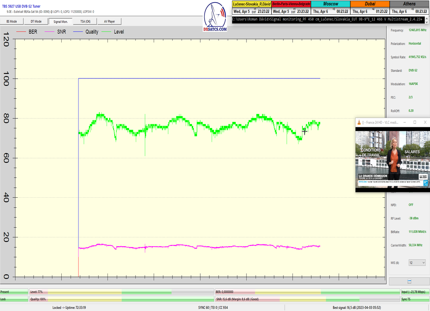Click the France 24 HD video frame
430x311 pixels.
392,155
